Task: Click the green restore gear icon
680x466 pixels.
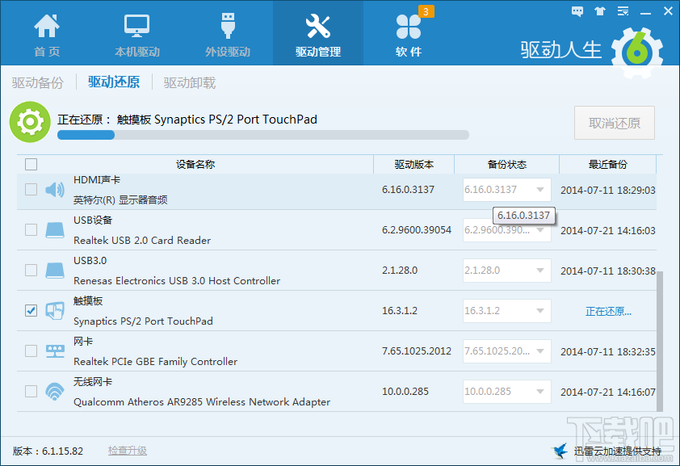Action: coord(30,122)
